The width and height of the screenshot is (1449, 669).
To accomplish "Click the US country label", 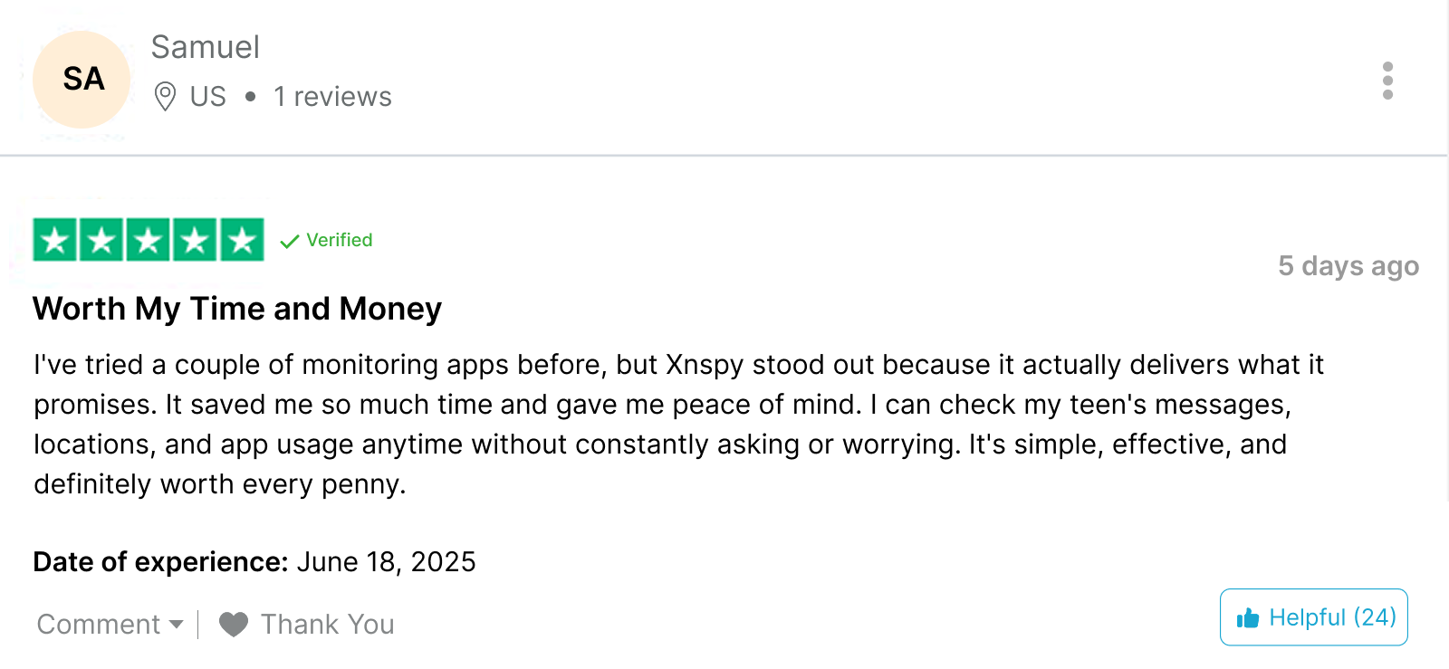I will (208, 96).
